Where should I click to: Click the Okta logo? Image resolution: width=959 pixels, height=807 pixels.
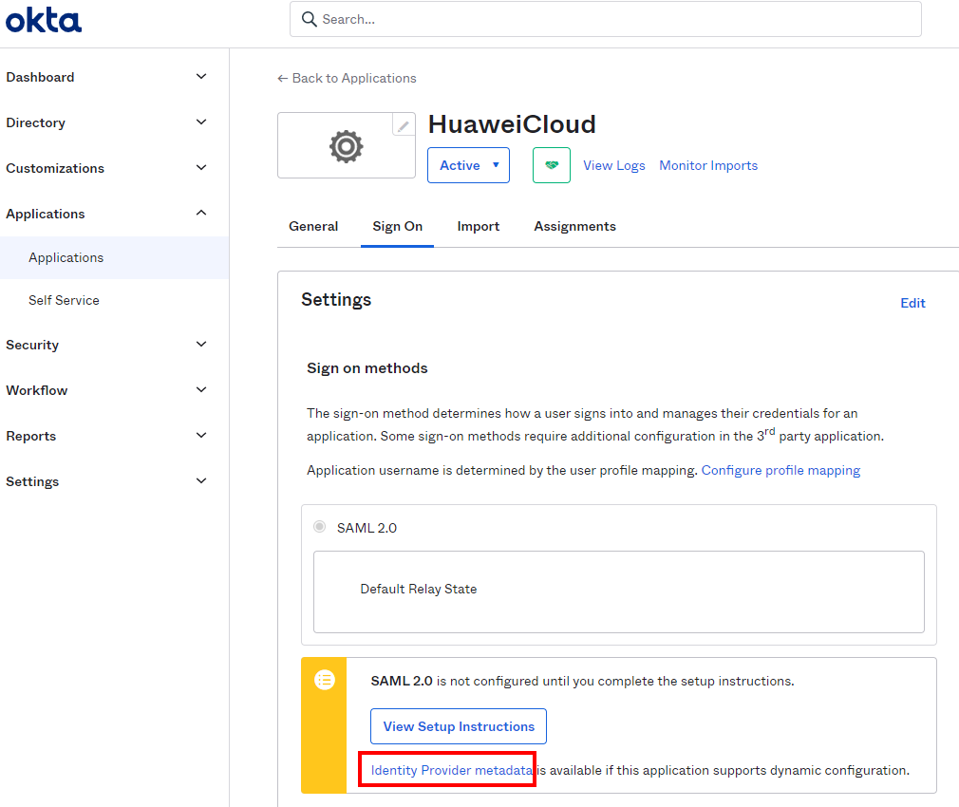[x=44, y=20]
